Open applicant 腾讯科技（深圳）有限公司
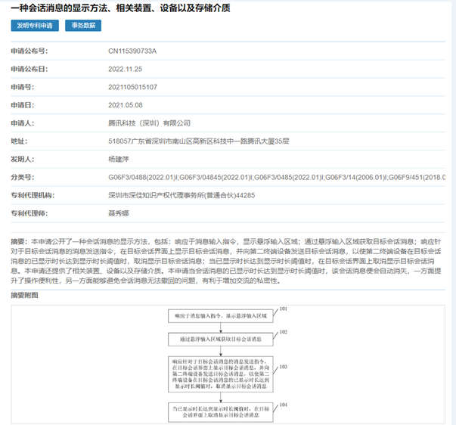This screenshot has width=456, height=425. pyautogui.click(x=150, y=123)
